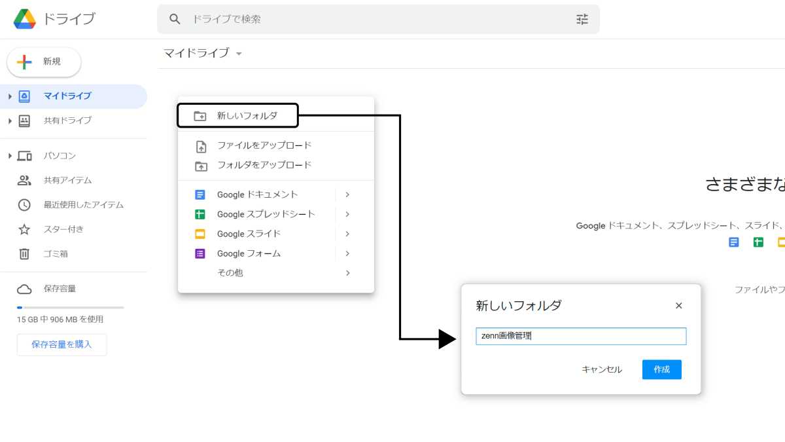Open the Google ドキュメント submenu chevron
This screenshot has width=785, height=442.
coord(347,194)
